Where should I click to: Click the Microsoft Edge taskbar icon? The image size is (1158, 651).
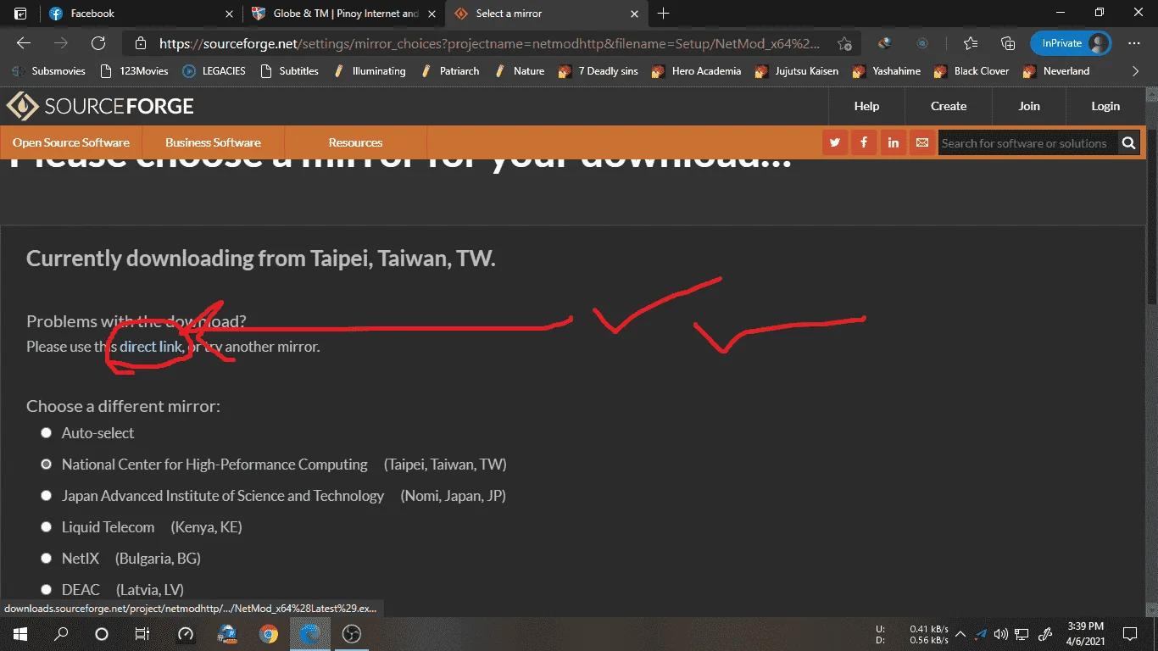[310, 634]
